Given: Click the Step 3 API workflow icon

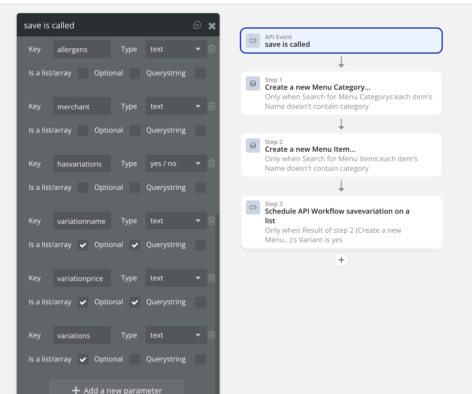Looking at the screenshot, I should [253, 207].
